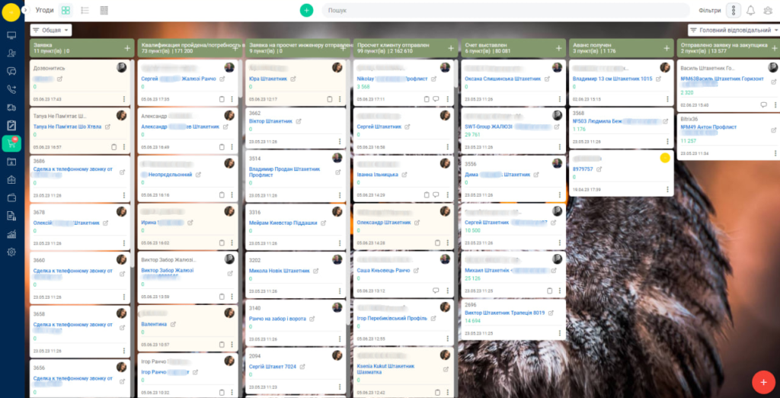Open the Угоди section title
Viewport: 780px width, 398px height.
click(x=44, y=11)
